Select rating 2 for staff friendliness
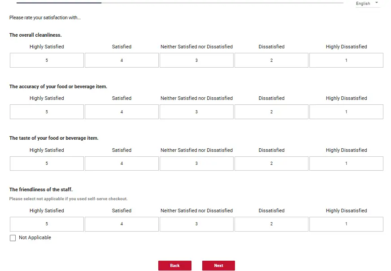Viewport: 391px width, 271px height. click(x=271, y=224)
